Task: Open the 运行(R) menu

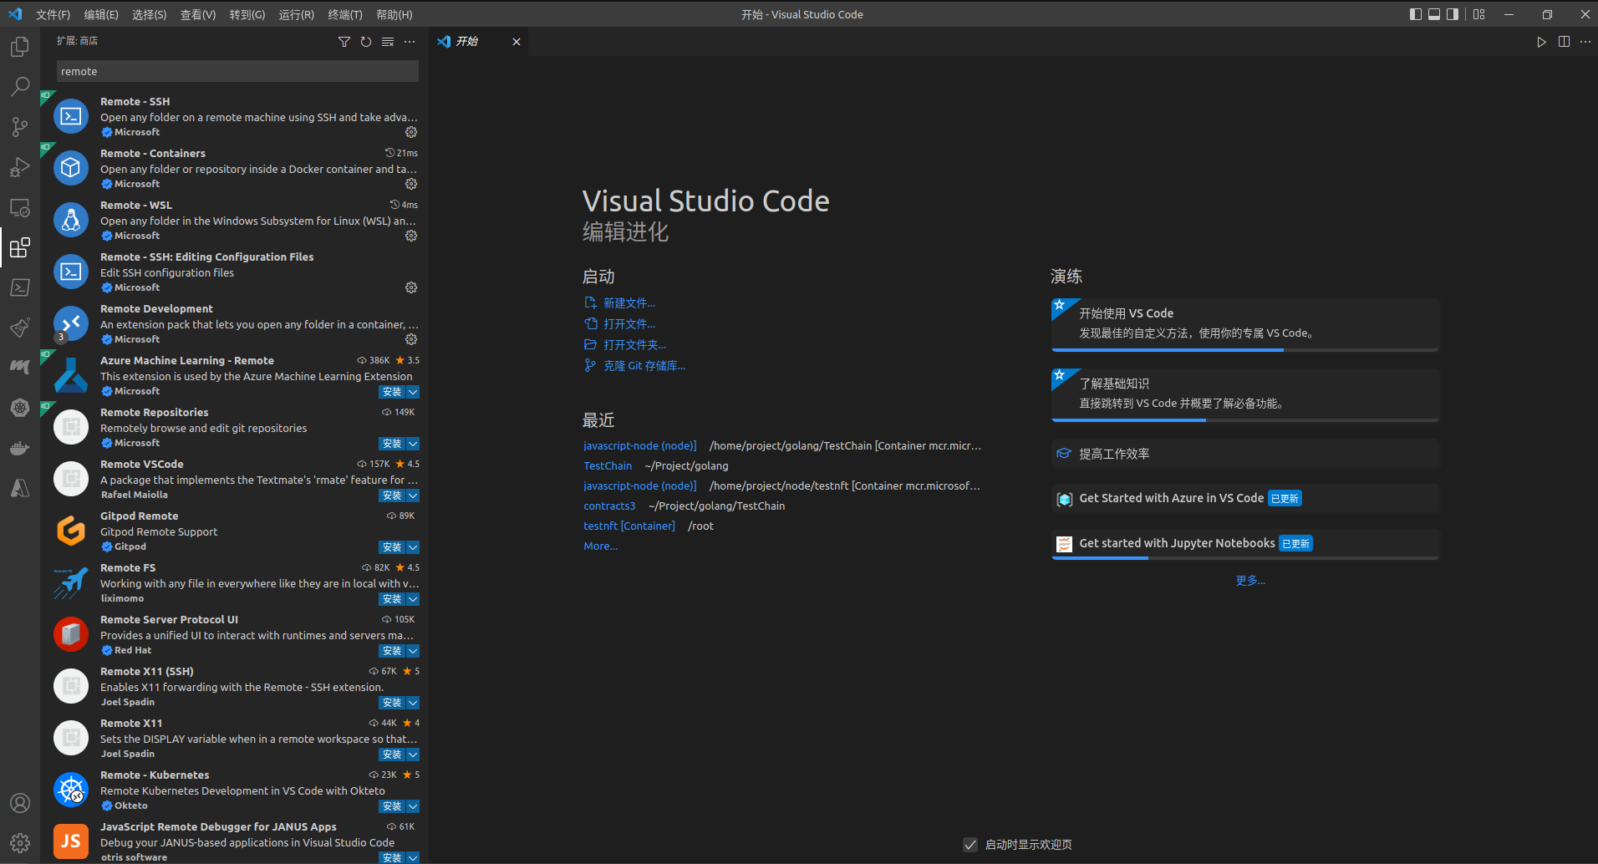Action: [x=297, y=14]
